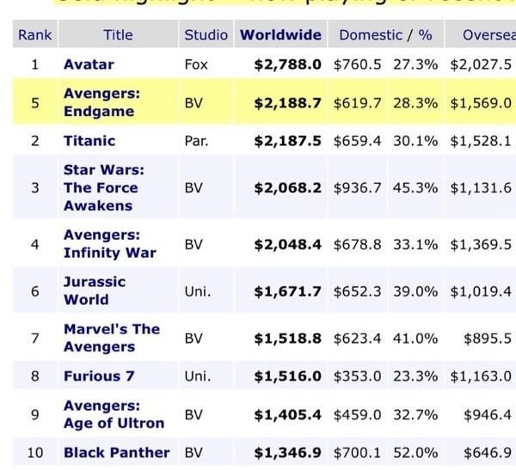Open the Black Panther title link
This screenshot has width=516, height=470.
click(116, 452)
